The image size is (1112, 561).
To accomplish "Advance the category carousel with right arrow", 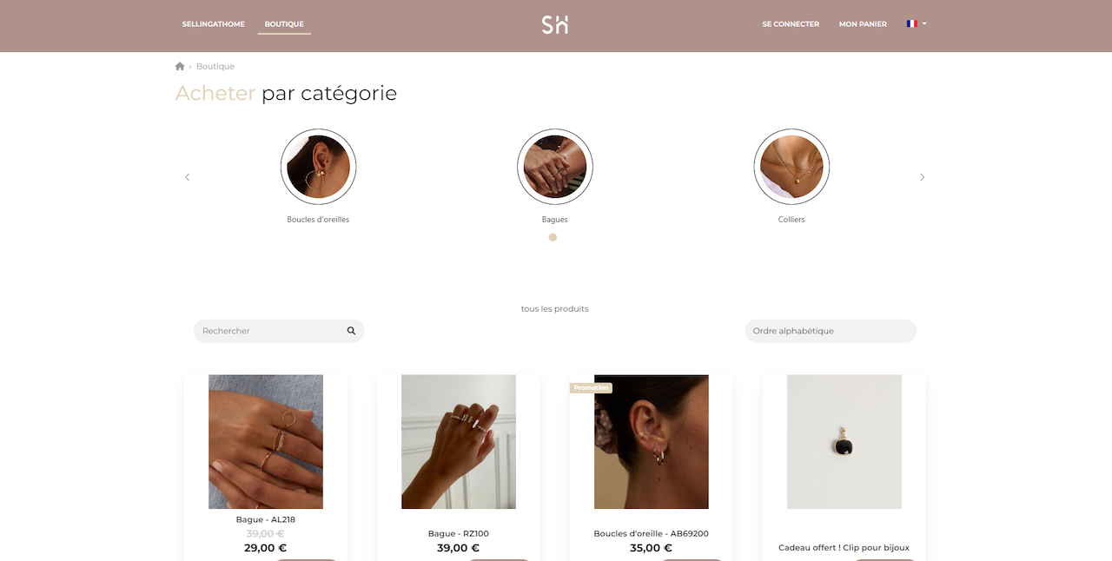I will (x=923, y=177).
